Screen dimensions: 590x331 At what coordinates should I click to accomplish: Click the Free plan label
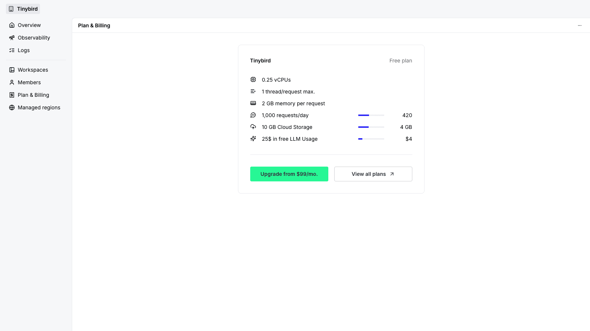tap(400, 61)
